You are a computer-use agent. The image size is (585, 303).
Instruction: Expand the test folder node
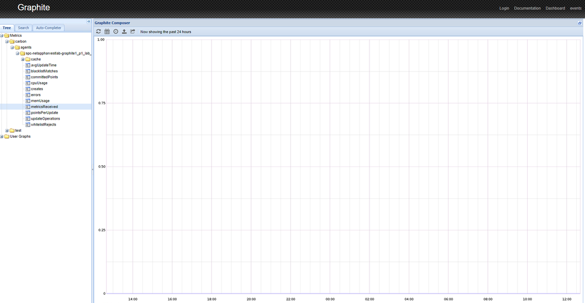click(x=7, y=130)
